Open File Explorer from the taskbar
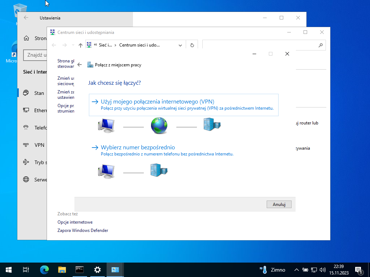The width and height of the screenshot is (370, 277). coord(62,270)
